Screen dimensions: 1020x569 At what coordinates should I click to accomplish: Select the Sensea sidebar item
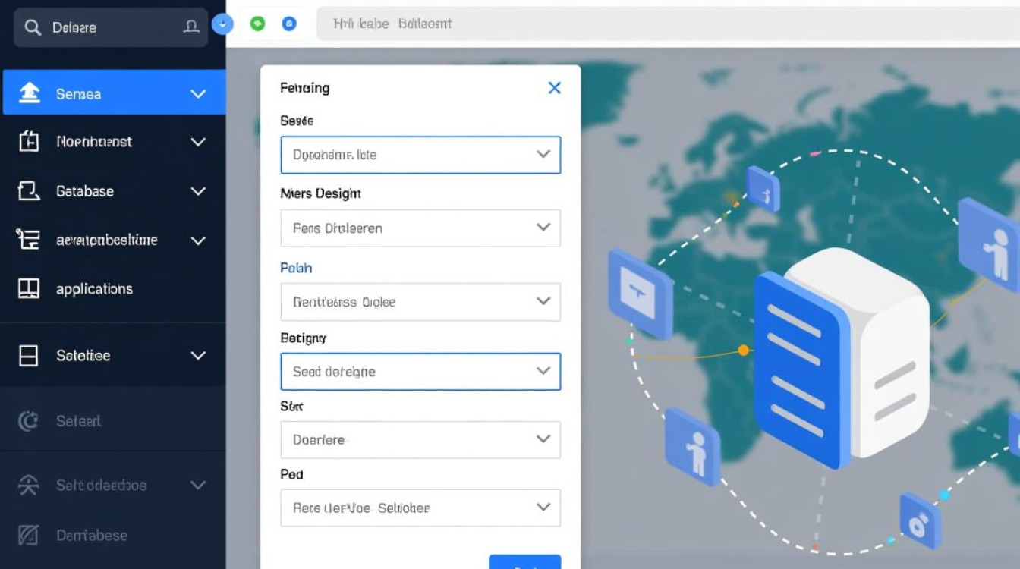click(x=114, y=93)
